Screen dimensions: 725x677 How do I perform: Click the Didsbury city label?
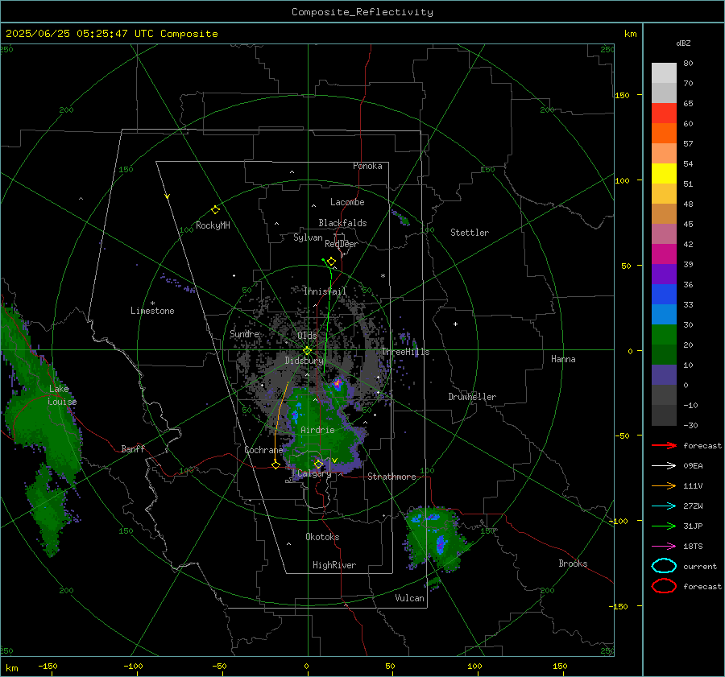[304, 361]
